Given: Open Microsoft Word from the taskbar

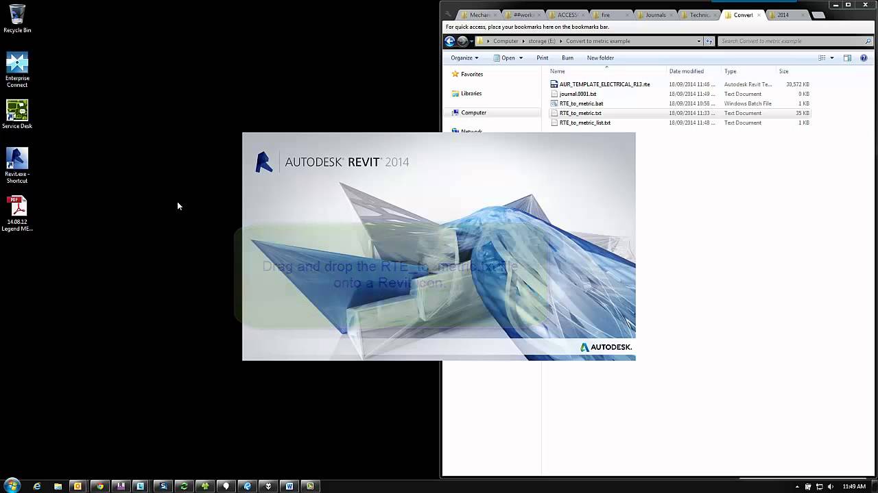Looking at the screenshot, I should (x=289, y=486).
